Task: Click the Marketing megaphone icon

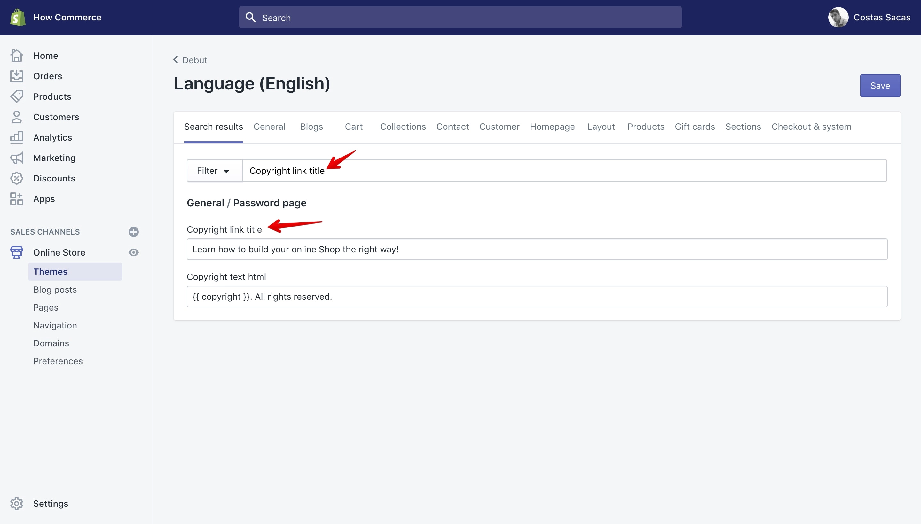Action: pos(17,158)
